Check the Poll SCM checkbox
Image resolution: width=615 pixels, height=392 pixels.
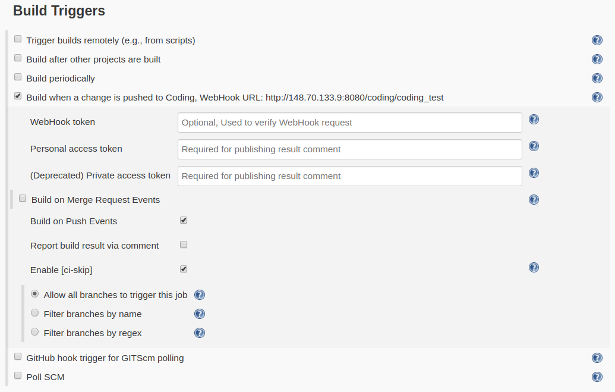pyautogui.click(x=18, y=376)
